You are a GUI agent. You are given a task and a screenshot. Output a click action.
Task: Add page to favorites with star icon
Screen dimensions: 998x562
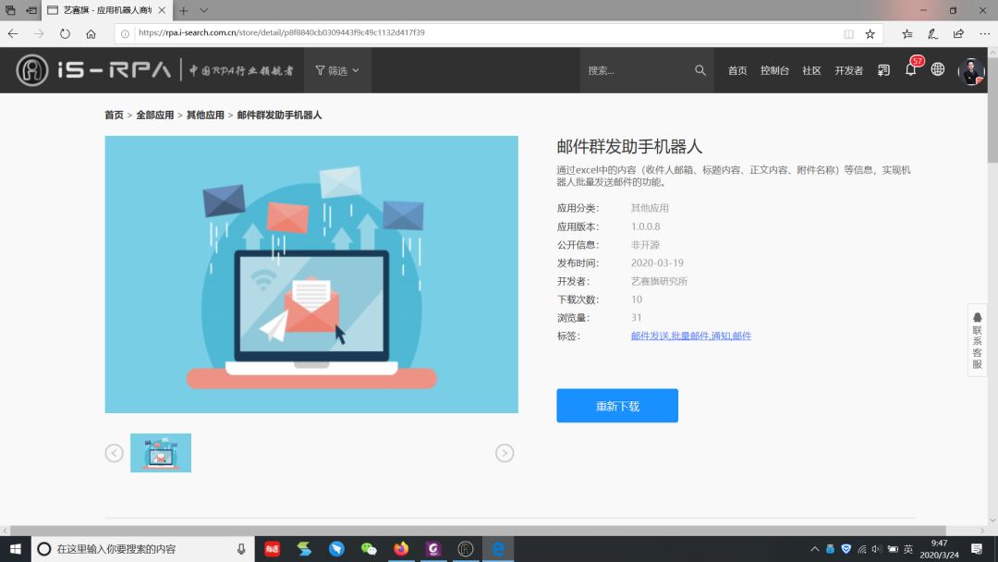click(870, 33)
